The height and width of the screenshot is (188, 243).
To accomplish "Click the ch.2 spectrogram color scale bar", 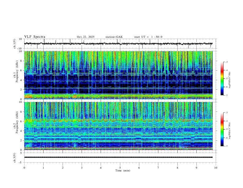I will point(222,129).
